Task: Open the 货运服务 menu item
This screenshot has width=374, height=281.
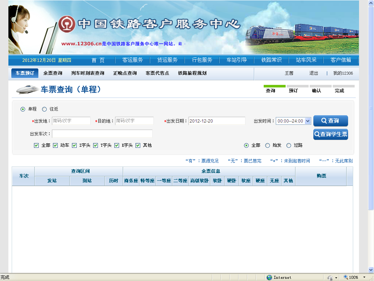Action: point(167,60)
